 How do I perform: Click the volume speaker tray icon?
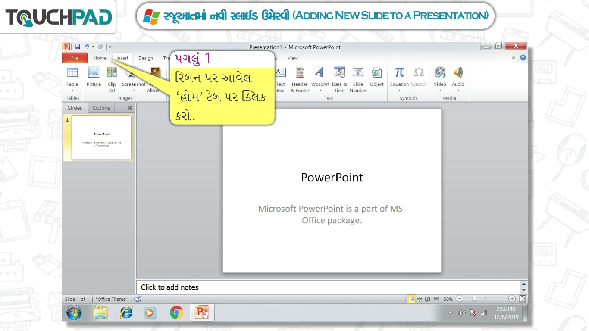point(462,313)
